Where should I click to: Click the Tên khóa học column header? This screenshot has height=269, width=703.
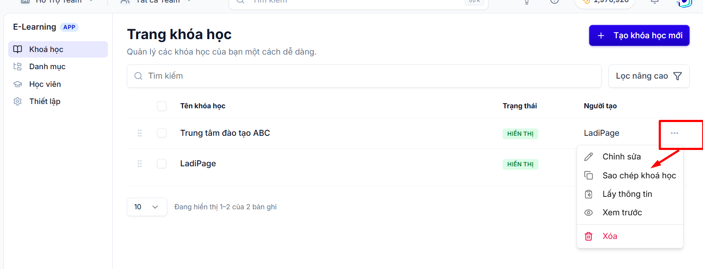point(203,106)
